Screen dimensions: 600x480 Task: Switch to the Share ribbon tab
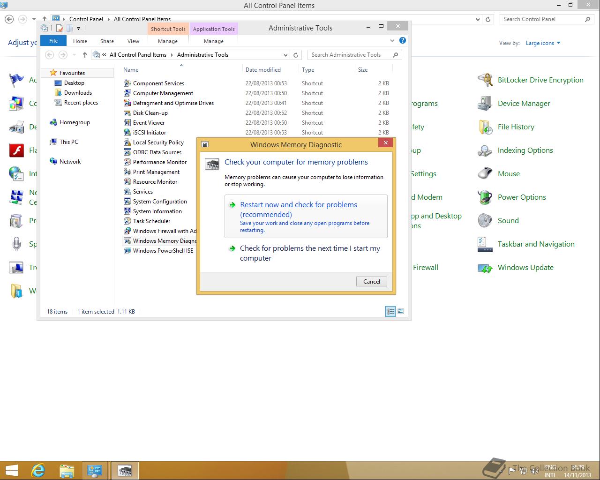coord(107,41)
